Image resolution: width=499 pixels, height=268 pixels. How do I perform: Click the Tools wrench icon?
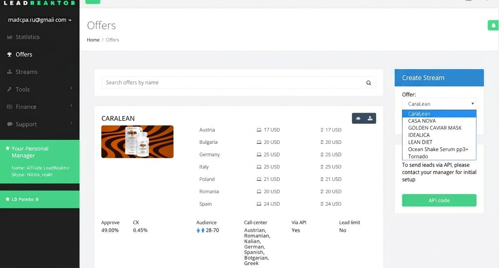(10, 90)
